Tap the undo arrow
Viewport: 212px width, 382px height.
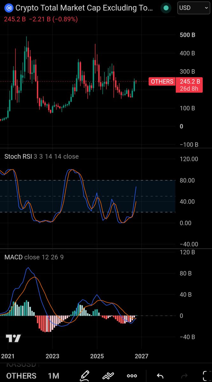[x=160, y=376]
